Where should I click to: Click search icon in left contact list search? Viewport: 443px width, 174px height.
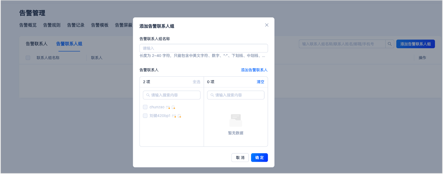click(148, 95)
